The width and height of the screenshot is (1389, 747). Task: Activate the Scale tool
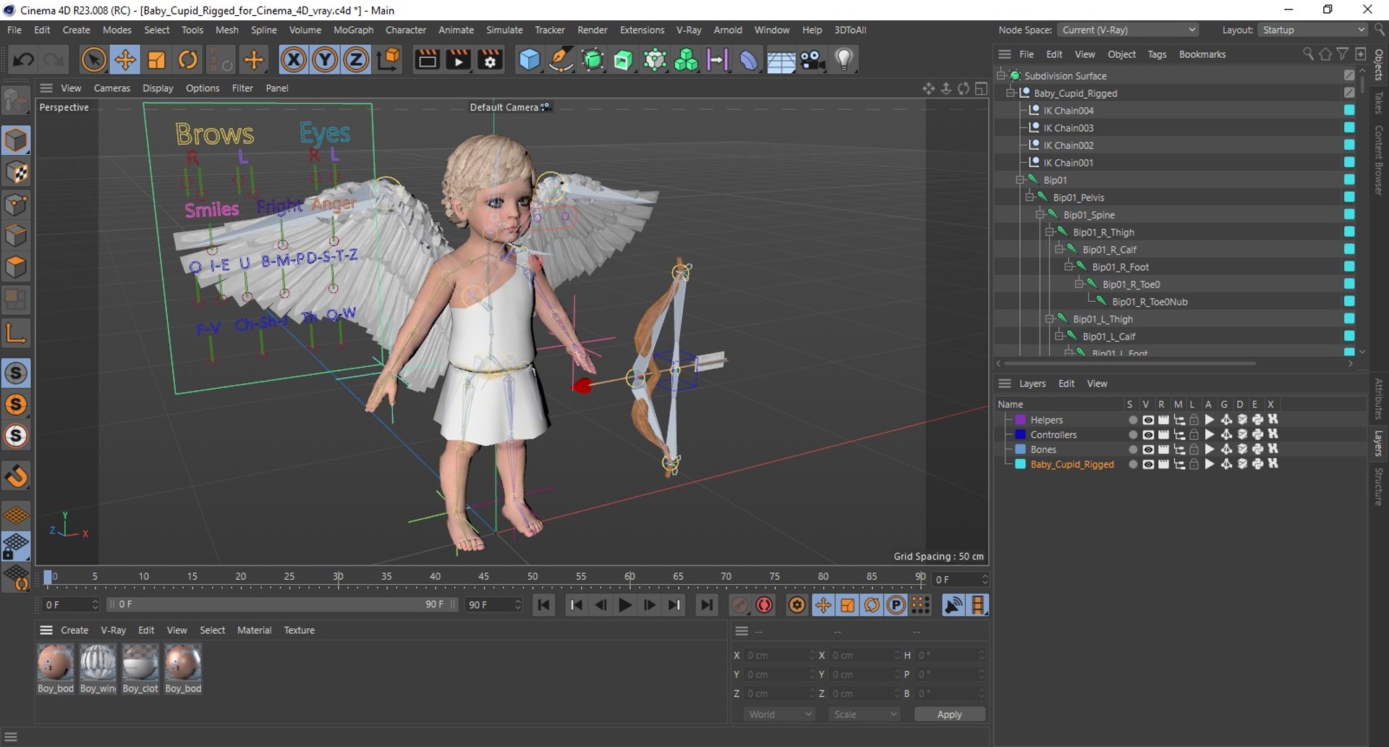(156, 60)
